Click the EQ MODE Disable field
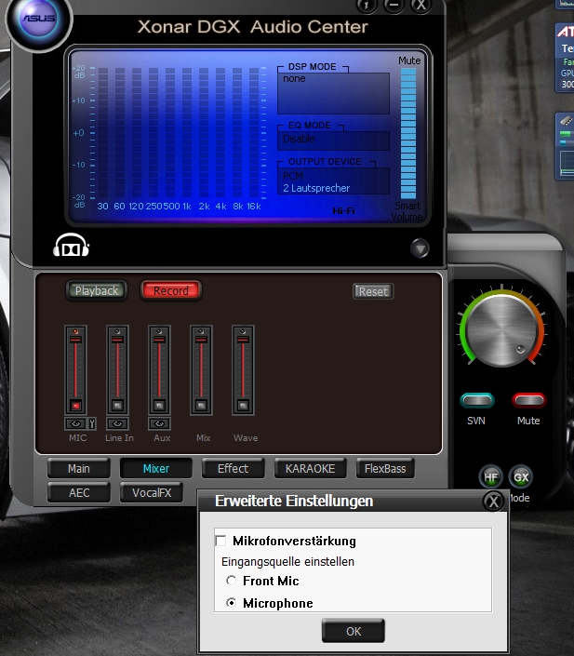 pos(333,140)
